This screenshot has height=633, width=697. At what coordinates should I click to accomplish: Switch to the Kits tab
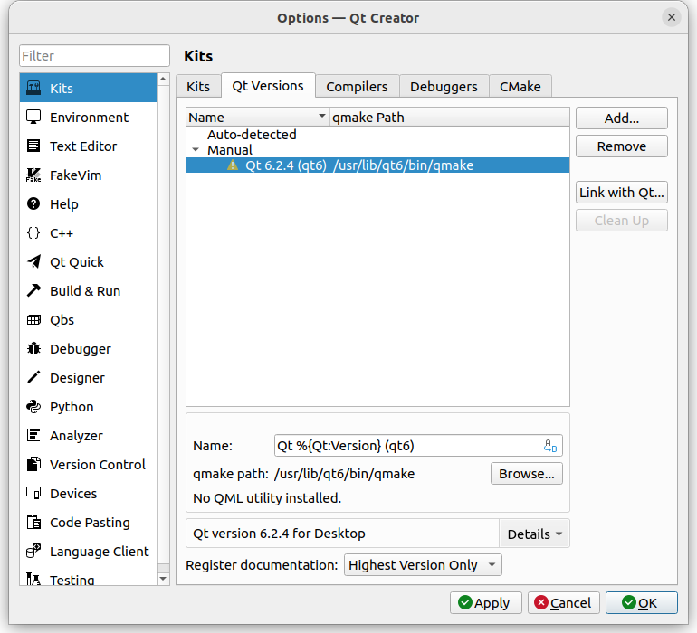pos(198,86)
